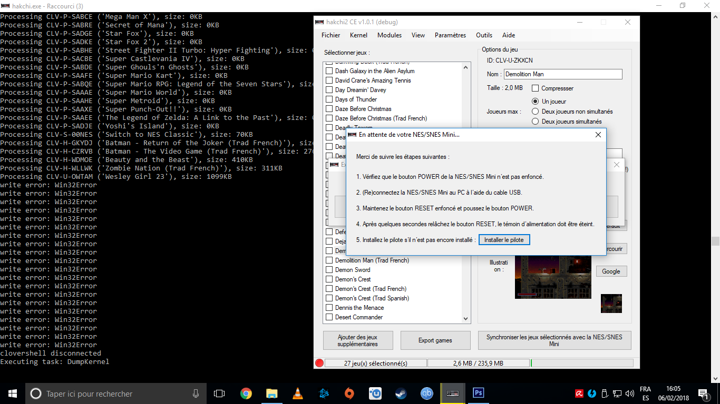This screenshot has height=404, width=720.
Task: Check Demon's Crest (Trad Spanish)
Action: pos(329,298)
